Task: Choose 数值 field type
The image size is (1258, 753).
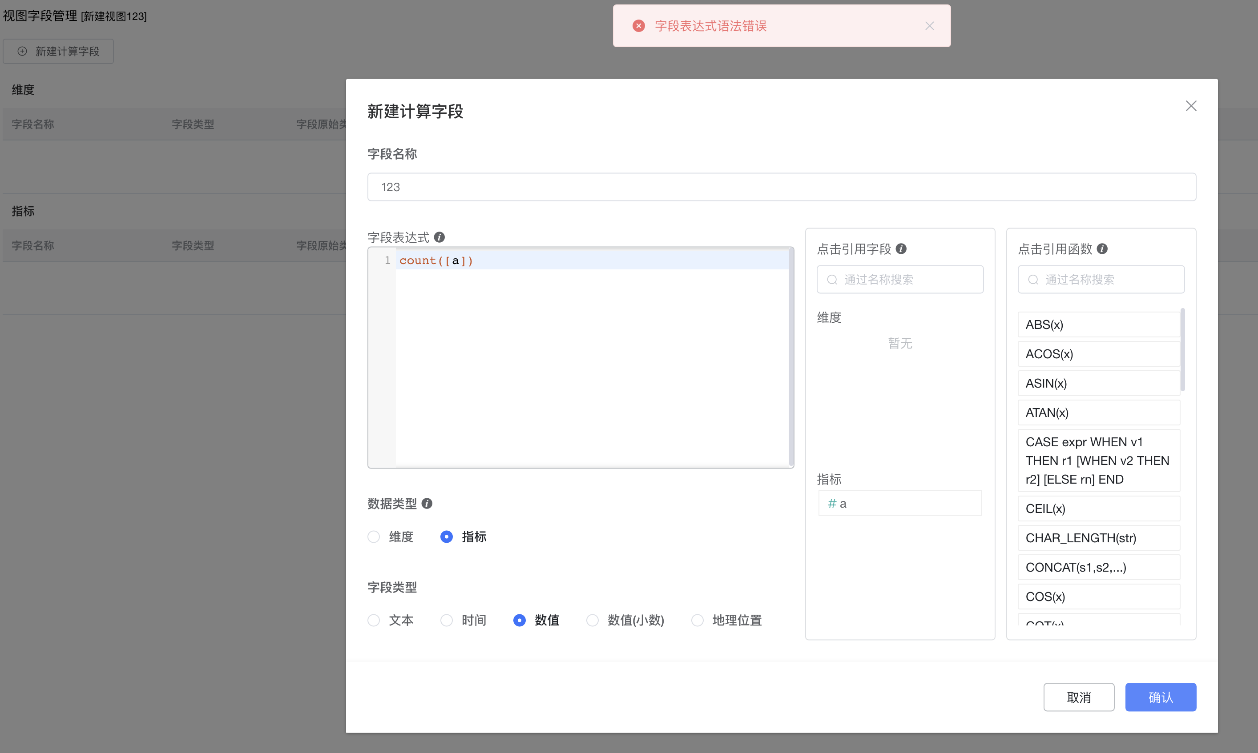Action: point(519,620)
